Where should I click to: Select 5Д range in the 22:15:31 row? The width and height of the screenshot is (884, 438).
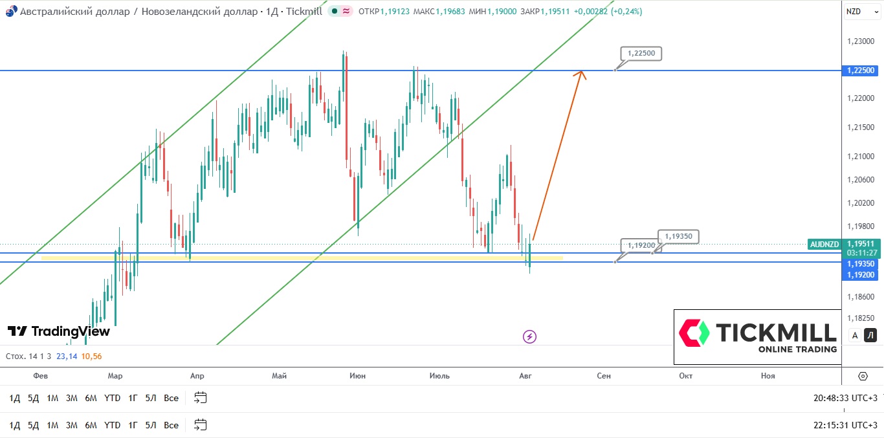34,425
